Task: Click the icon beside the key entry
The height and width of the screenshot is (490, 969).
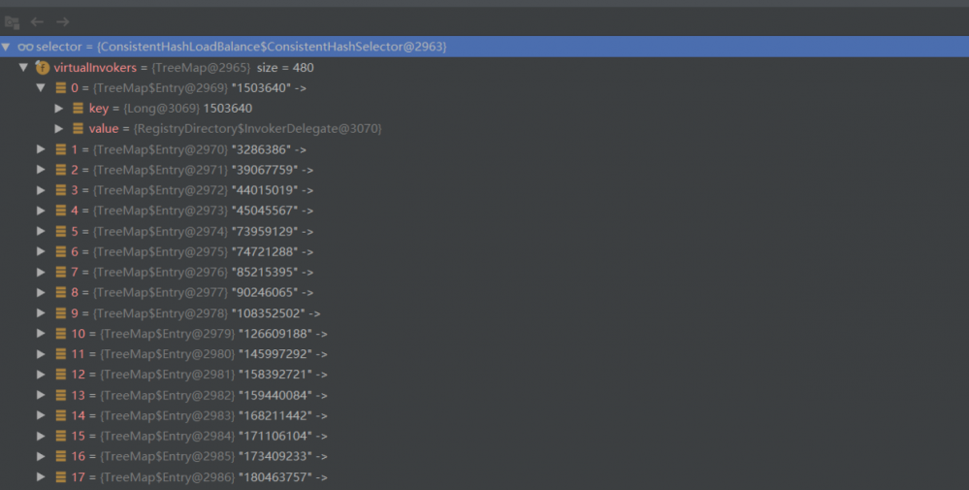Action: pyautogui.click(x=78, y=108)
